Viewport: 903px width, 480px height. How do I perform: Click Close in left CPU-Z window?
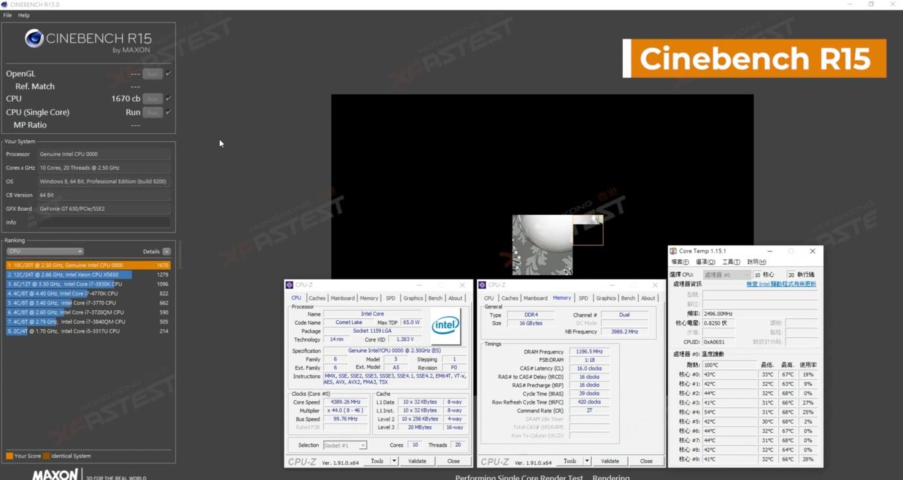tap(453, 461)
